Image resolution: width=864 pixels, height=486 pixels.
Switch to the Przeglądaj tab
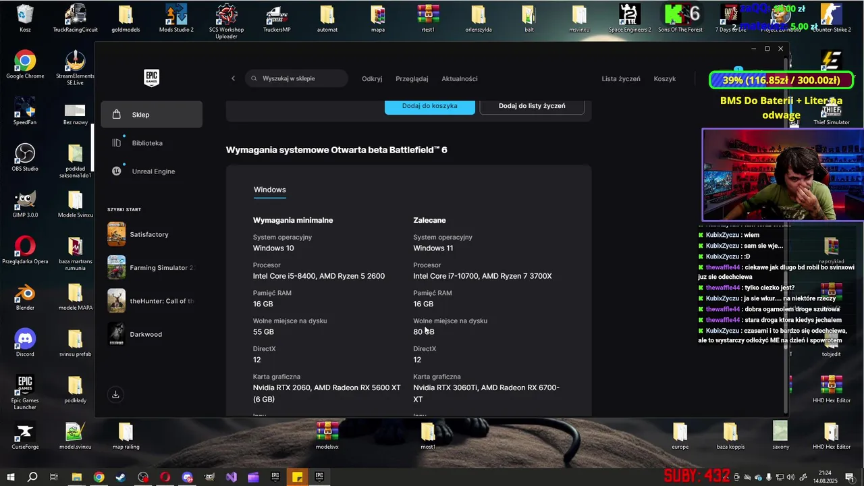[412, 79]
